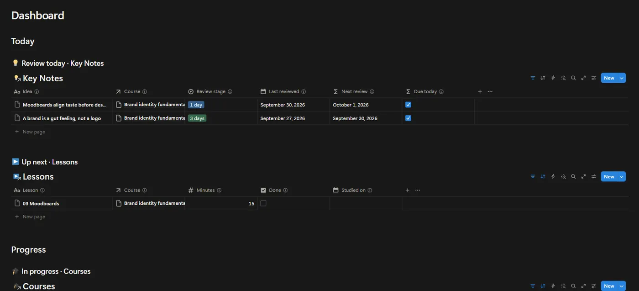Viewport: 639px width, 291px height.
Task: Open view settings icon in Lessons toolbar
Action: point(594,177)
